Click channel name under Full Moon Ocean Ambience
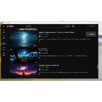The image size is (102, 102). pos(44,37)
